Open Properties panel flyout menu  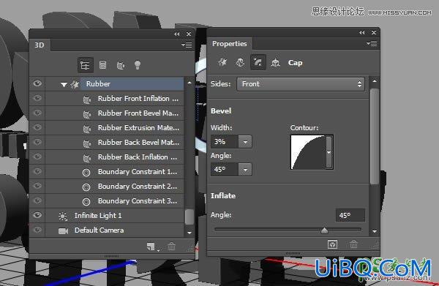(372, 43)
